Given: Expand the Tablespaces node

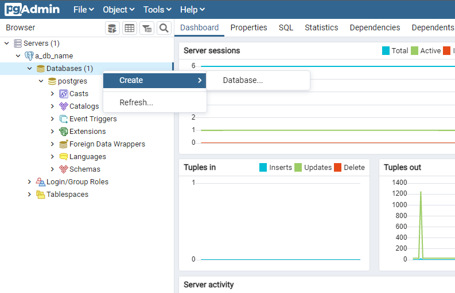Looking at the screenshot, I should (x=30, y=195).
